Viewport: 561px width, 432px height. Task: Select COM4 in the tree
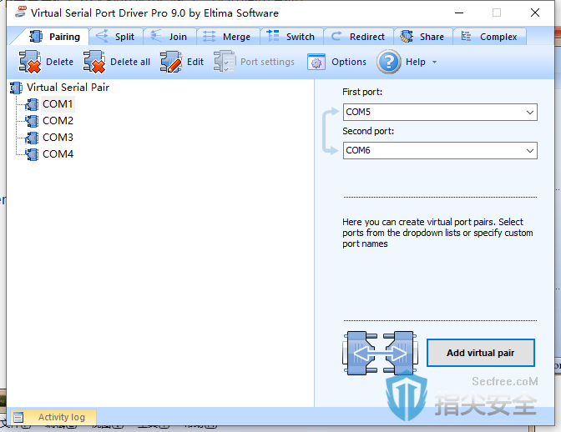point(58,154)
